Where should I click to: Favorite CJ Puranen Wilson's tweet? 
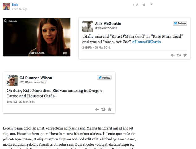coord(110,109)
